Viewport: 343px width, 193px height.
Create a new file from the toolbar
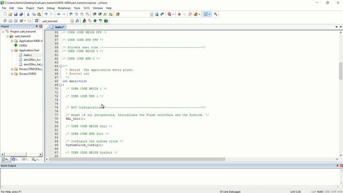coord(5,14)
